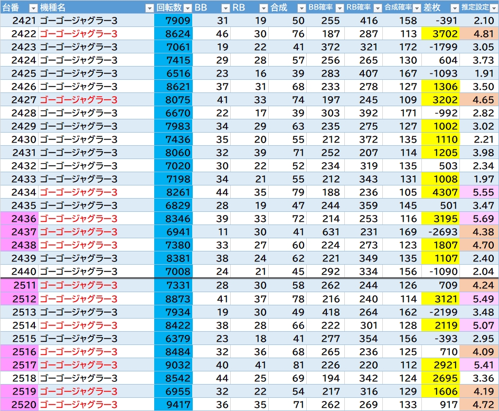Select yellow difference cell 4307
499x411 pixels.
coord(440,192)
